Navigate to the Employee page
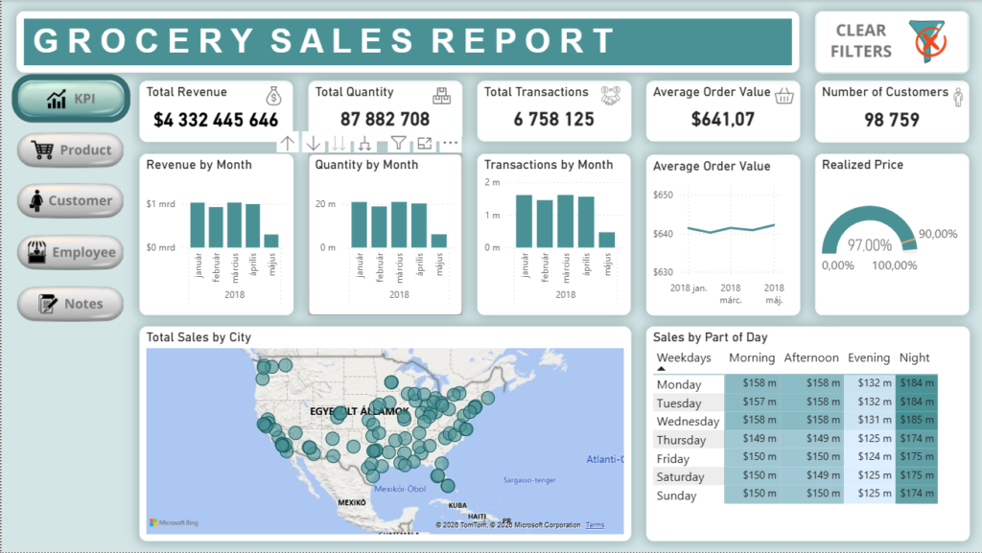982x553 pixels. [72, 253]
